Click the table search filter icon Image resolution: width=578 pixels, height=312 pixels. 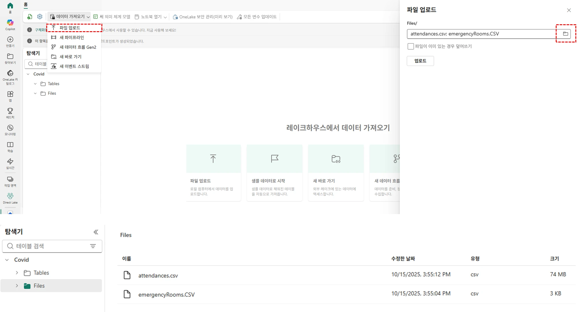pos(93,246)
